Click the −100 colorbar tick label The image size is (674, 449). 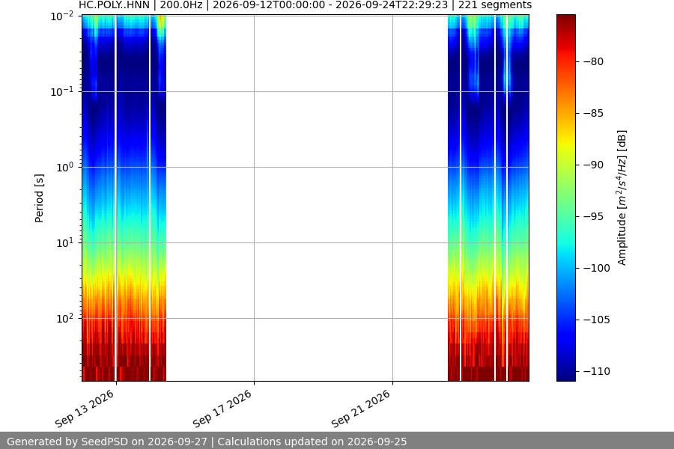pyautogui.click(x=597, y=268)
